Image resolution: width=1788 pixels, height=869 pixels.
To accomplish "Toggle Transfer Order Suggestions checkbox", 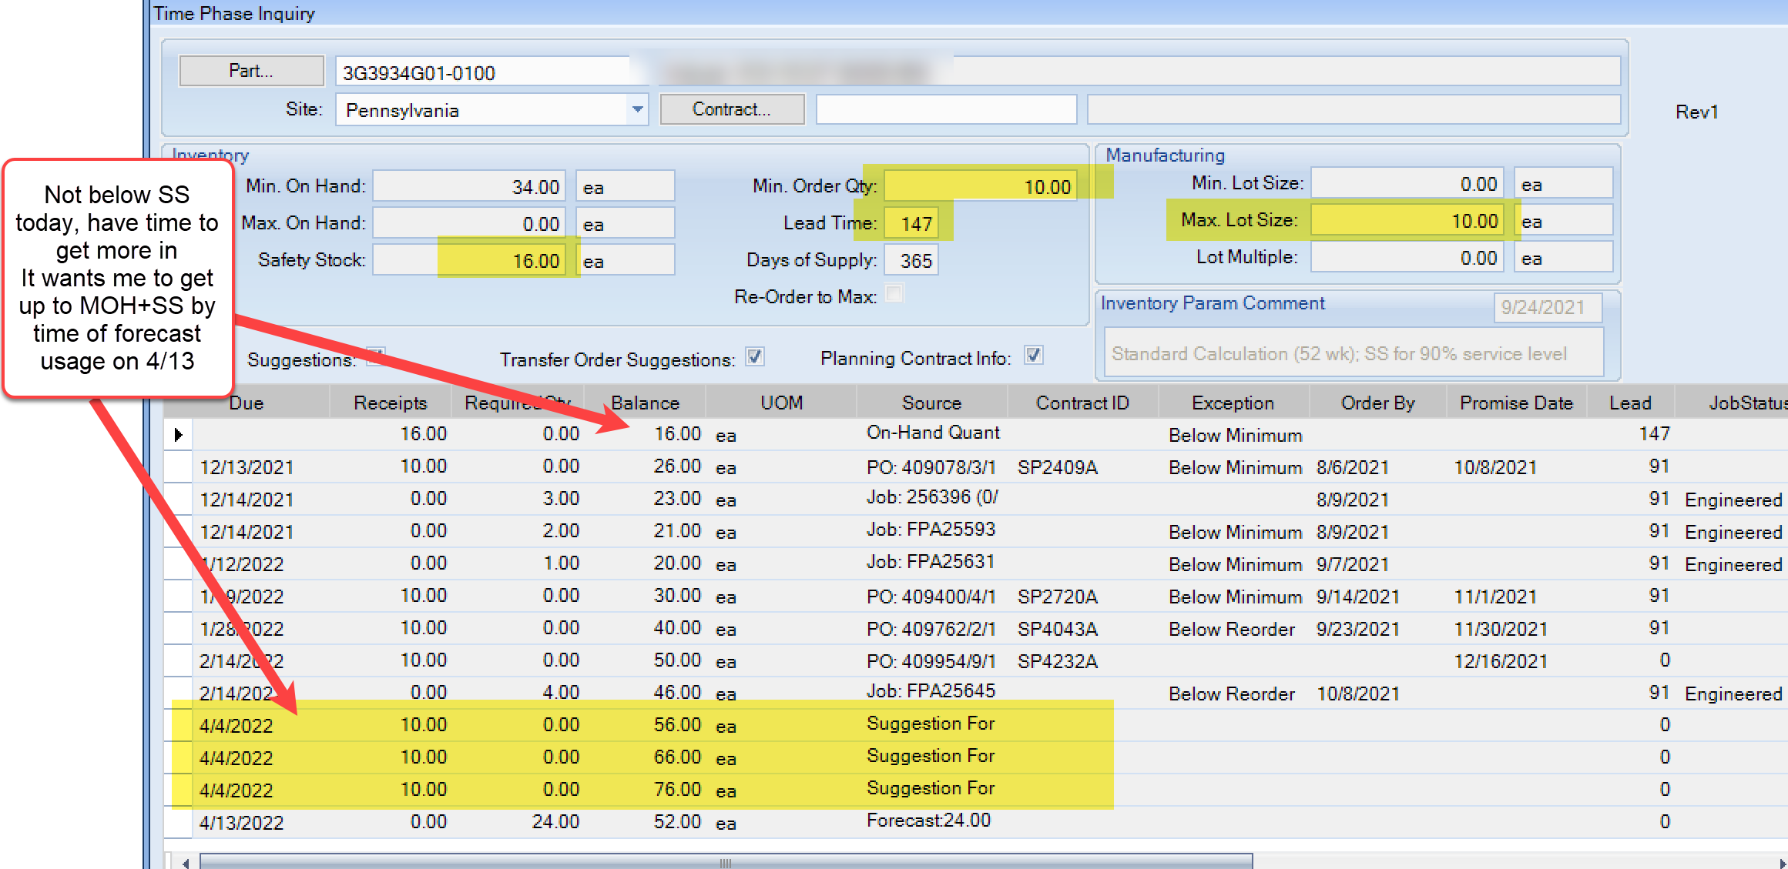I will (x=755, y=356).
